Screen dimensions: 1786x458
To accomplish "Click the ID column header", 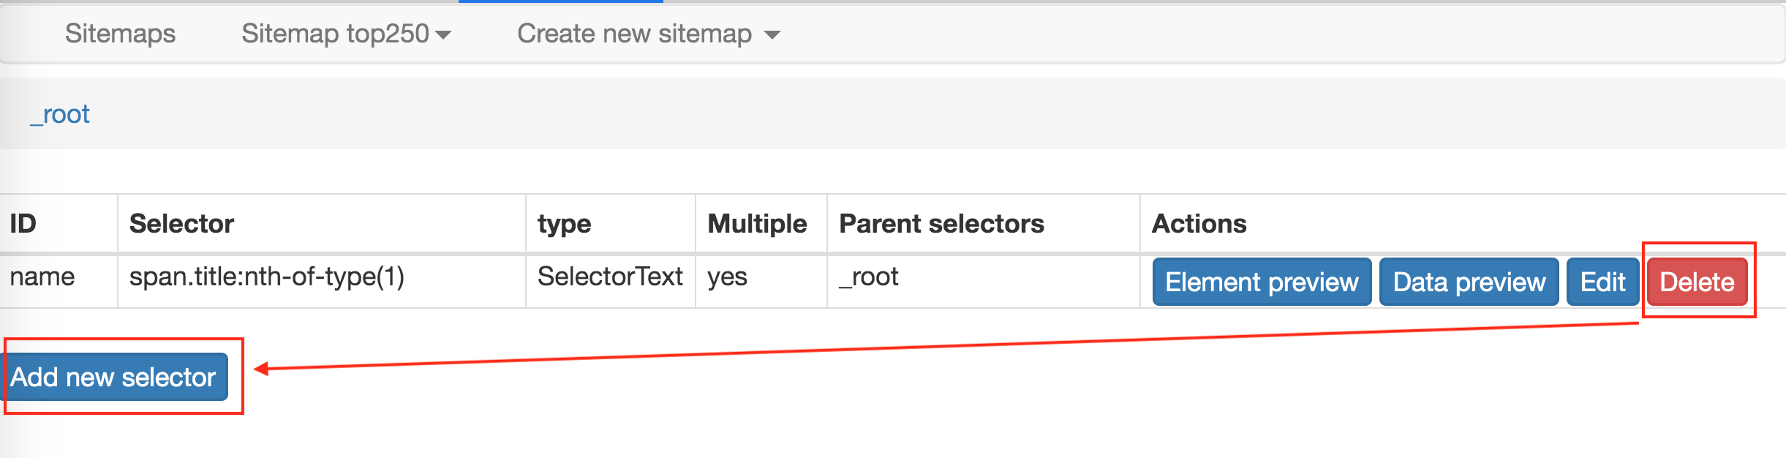I will [23, 223].
